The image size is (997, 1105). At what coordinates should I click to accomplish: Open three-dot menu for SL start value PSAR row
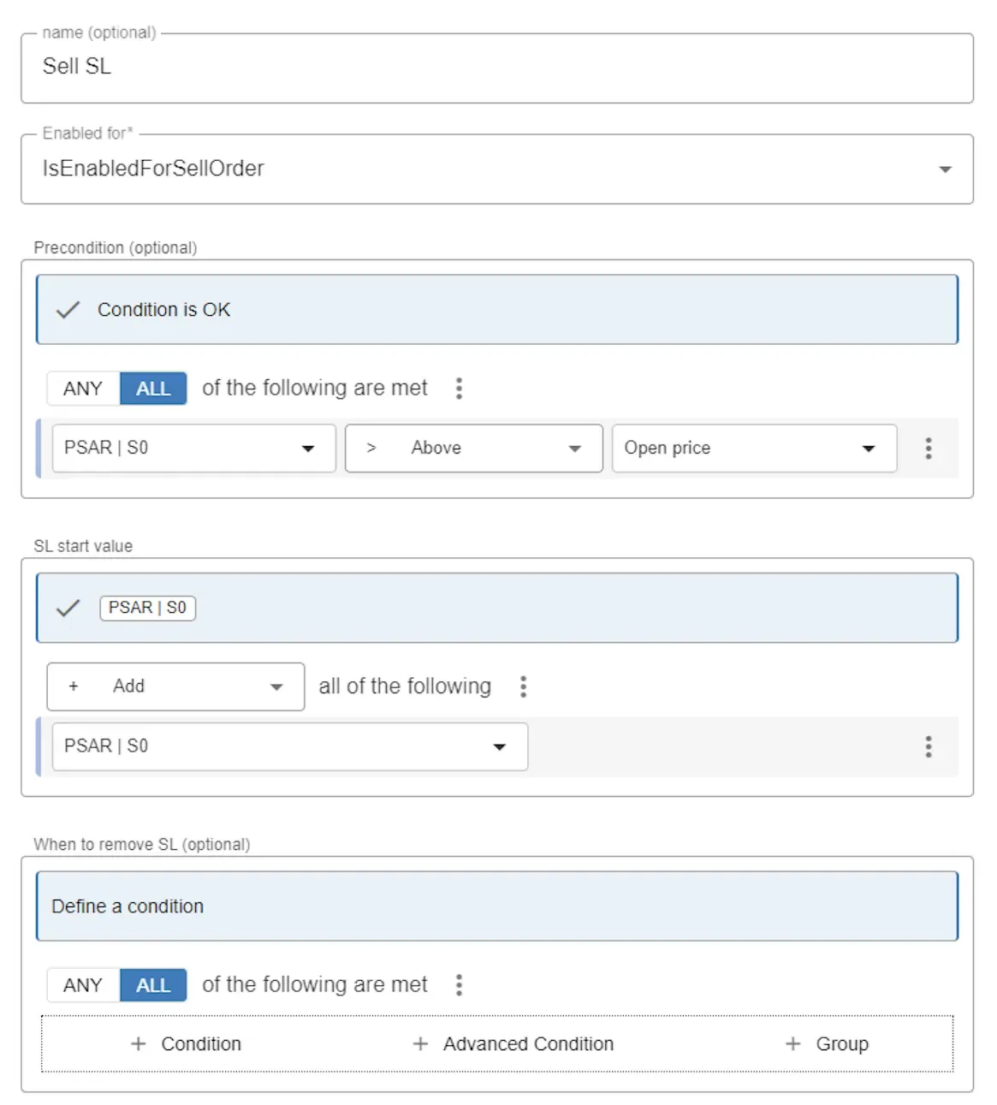coord(929,746)
